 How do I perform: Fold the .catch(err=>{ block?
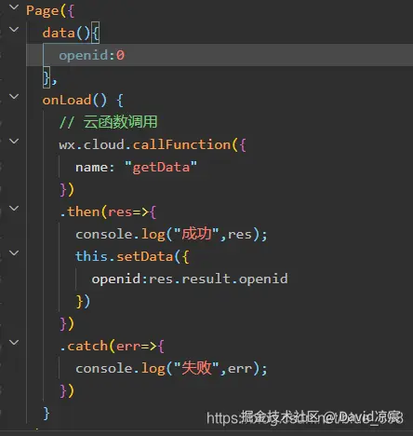tap(14, 343)
